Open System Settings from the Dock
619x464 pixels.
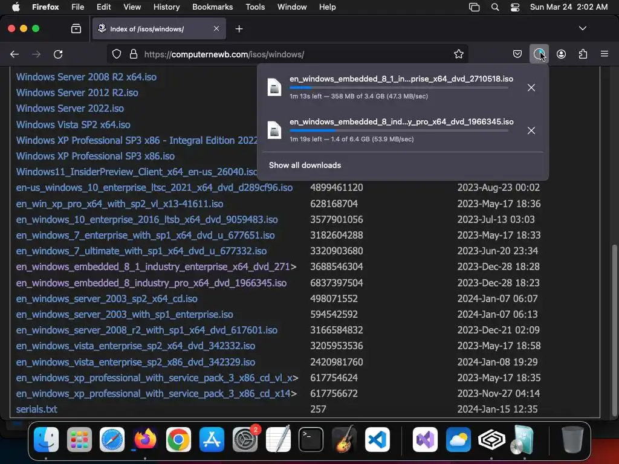(x=245, y=439)
